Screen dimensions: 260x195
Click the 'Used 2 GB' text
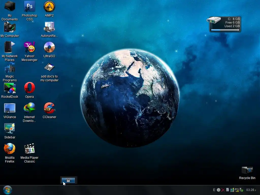click(x=232, y=26)
